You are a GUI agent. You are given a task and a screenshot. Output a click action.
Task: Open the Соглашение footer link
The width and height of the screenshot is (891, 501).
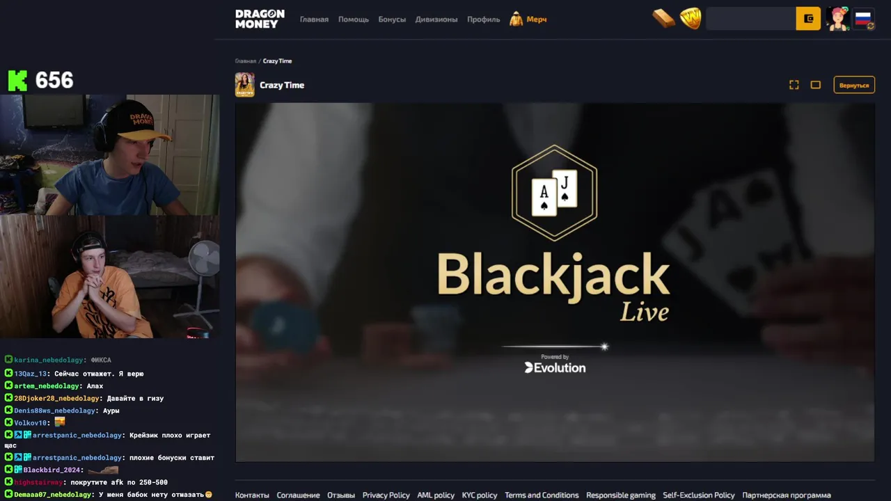[x=299, y=495]
